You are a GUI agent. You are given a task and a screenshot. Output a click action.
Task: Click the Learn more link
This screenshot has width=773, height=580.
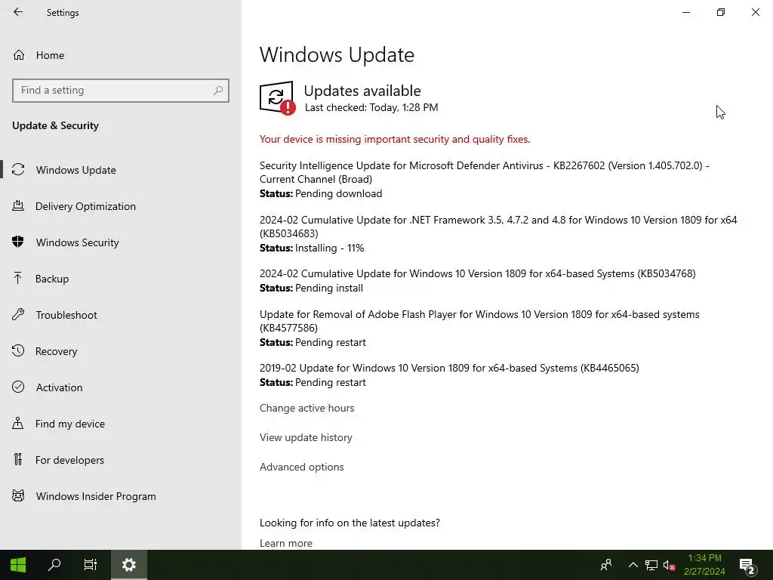pyautogui.click(x=286, y=543)
